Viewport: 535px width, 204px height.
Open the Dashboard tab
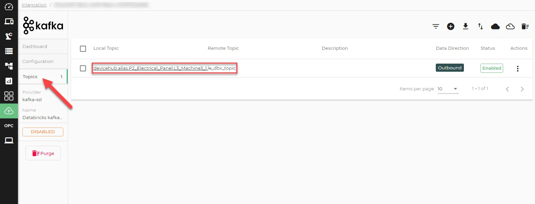coord(43,47)
